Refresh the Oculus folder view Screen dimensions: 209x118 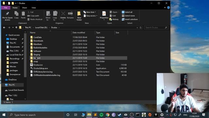[140, 28]
